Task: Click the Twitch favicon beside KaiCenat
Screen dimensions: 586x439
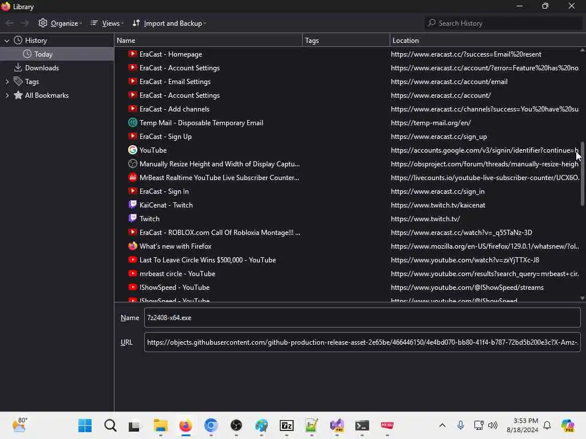Action: (133, 205)
